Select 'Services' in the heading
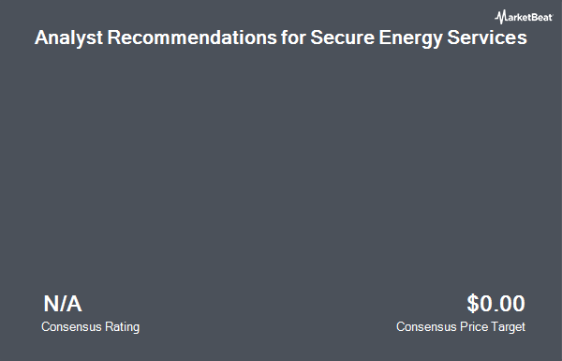 (x=487, y=37)
